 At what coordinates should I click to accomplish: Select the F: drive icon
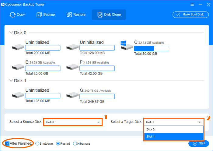[x=72, y=67]
